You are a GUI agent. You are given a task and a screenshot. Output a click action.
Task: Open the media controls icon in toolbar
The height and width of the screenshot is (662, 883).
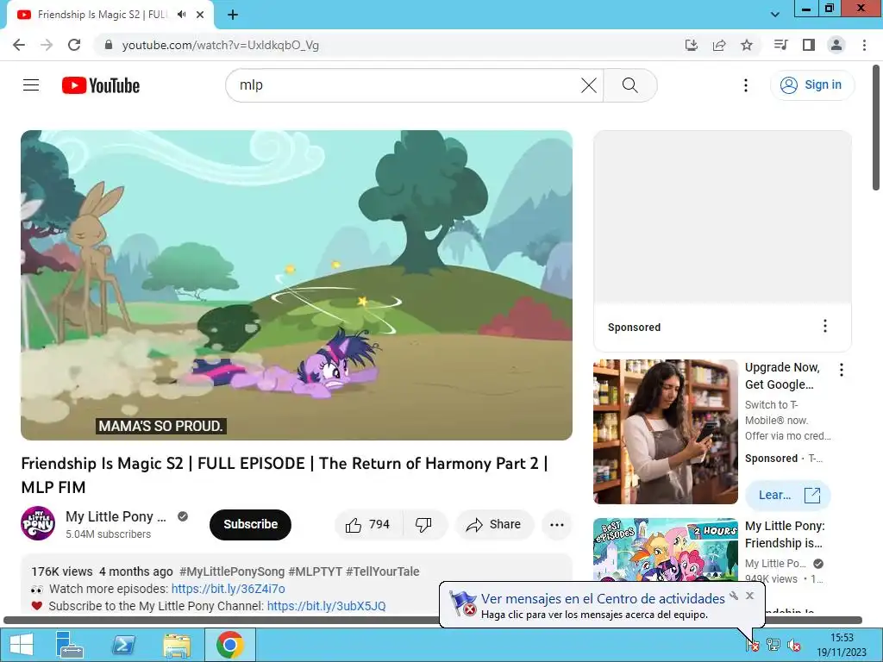[x=780, y=45]
